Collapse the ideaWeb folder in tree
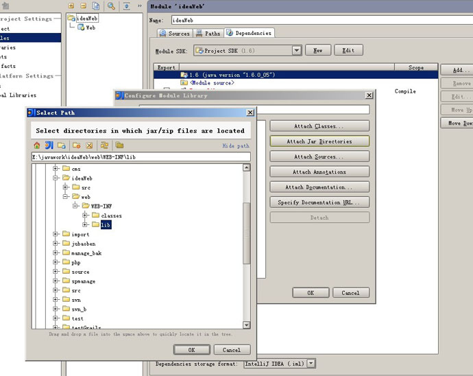This screenshot has height=376, width=473. coord(56,178)
